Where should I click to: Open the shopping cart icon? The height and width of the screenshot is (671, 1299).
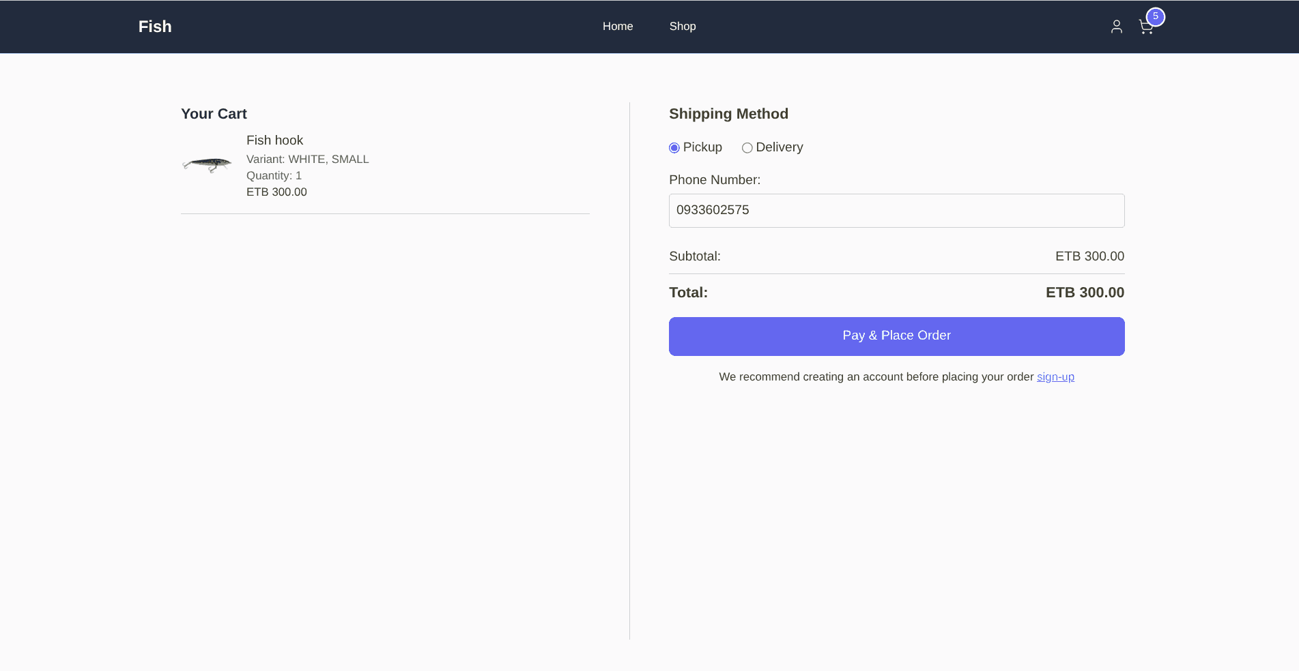pos(1146,27)
